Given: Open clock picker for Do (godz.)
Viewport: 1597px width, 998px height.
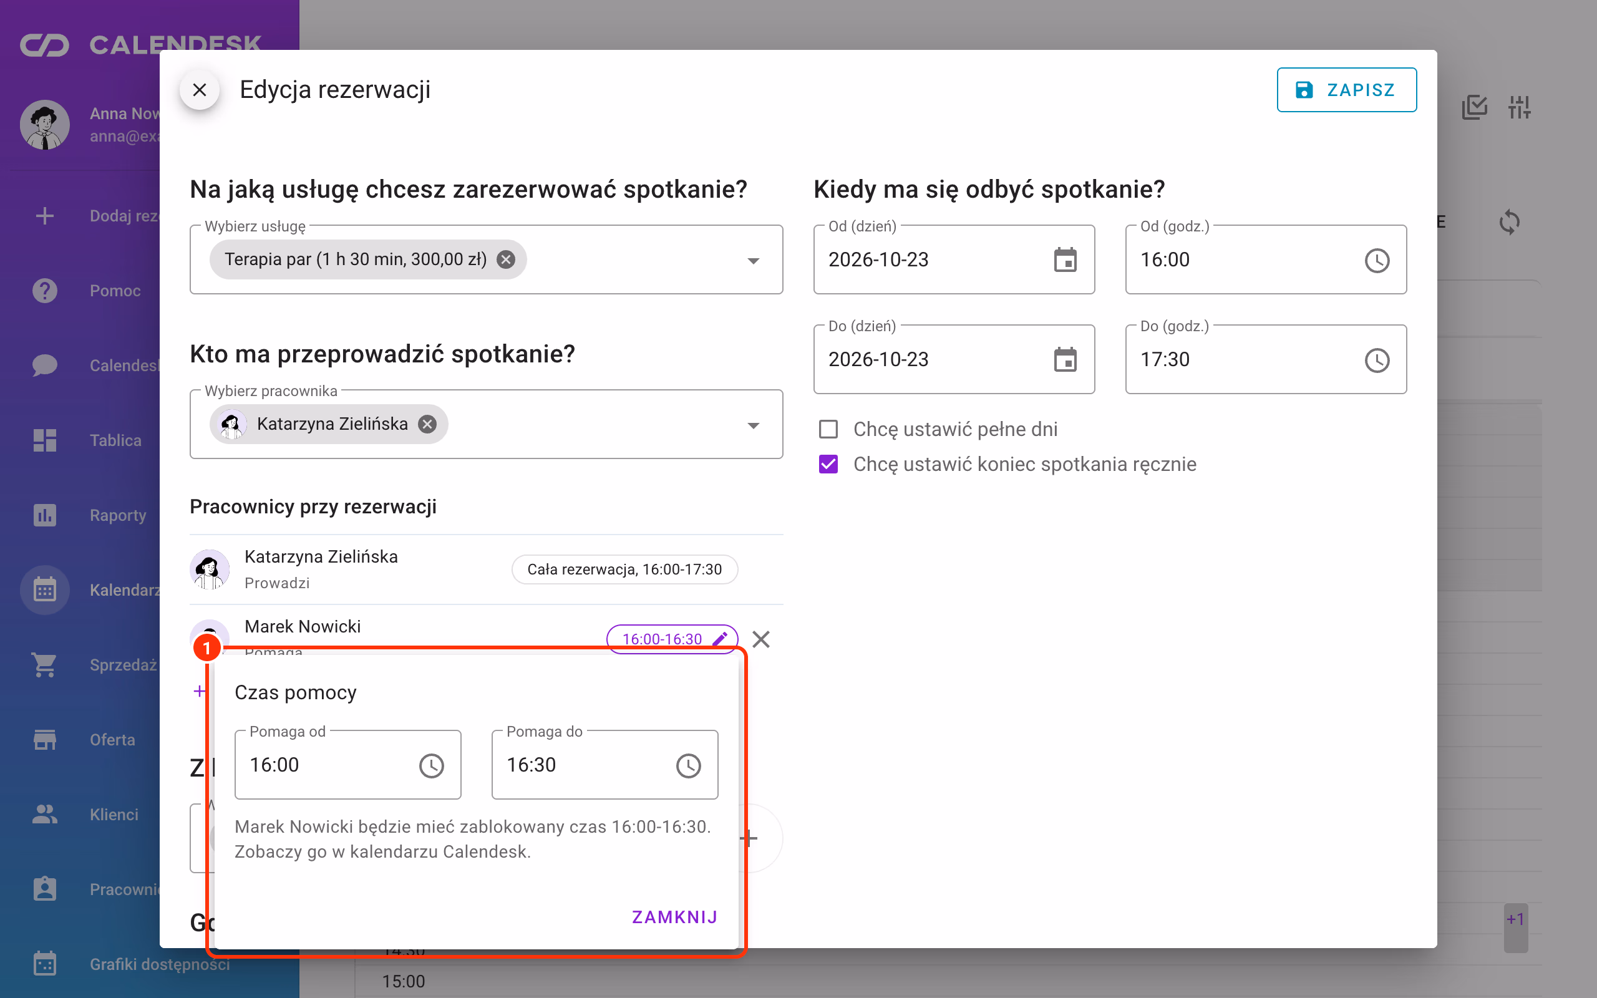Looking at the screenshot, I should (x=1377, y=360).
